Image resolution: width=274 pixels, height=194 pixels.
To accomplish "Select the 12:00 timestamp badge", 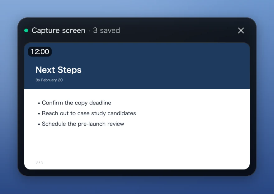I will coord(40,52).
